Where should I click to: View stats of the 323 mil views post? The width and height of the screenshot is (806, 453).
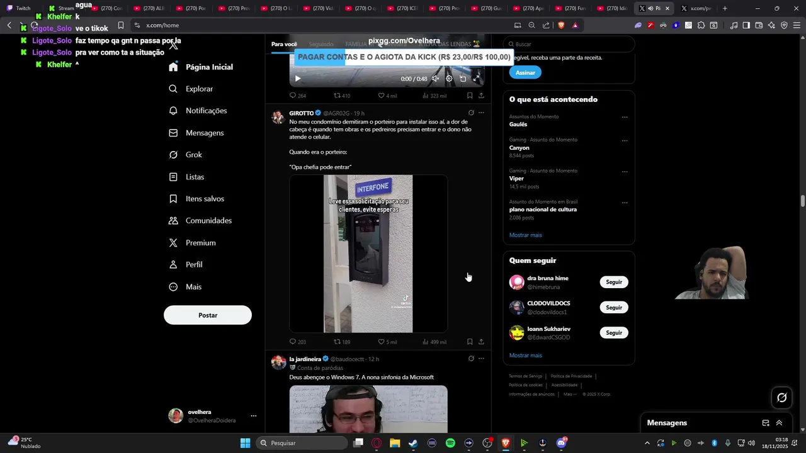tap(434, 96)
